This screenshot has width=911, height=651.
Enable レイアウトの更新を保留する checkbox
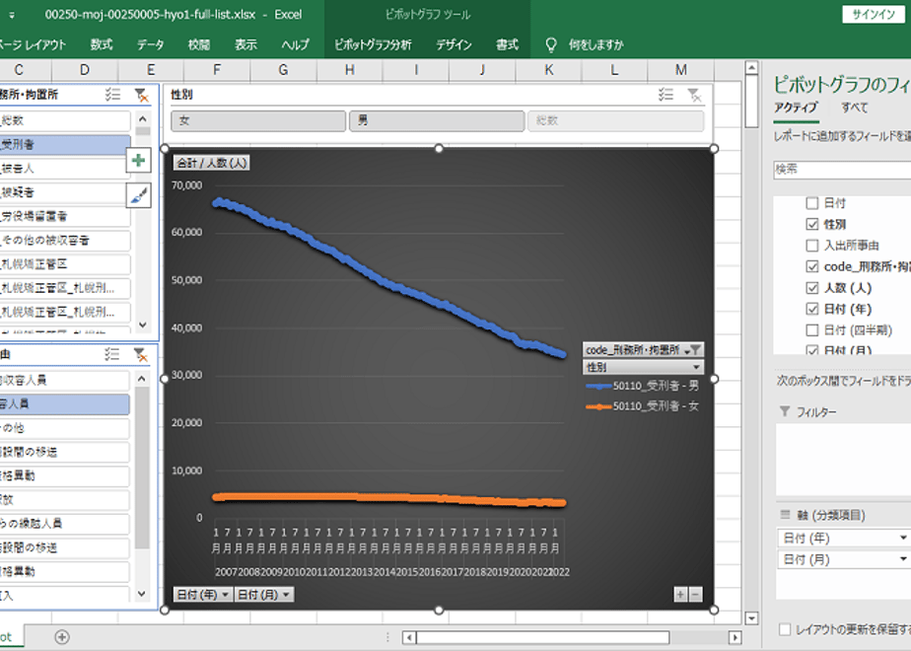[x=785, y=629]
